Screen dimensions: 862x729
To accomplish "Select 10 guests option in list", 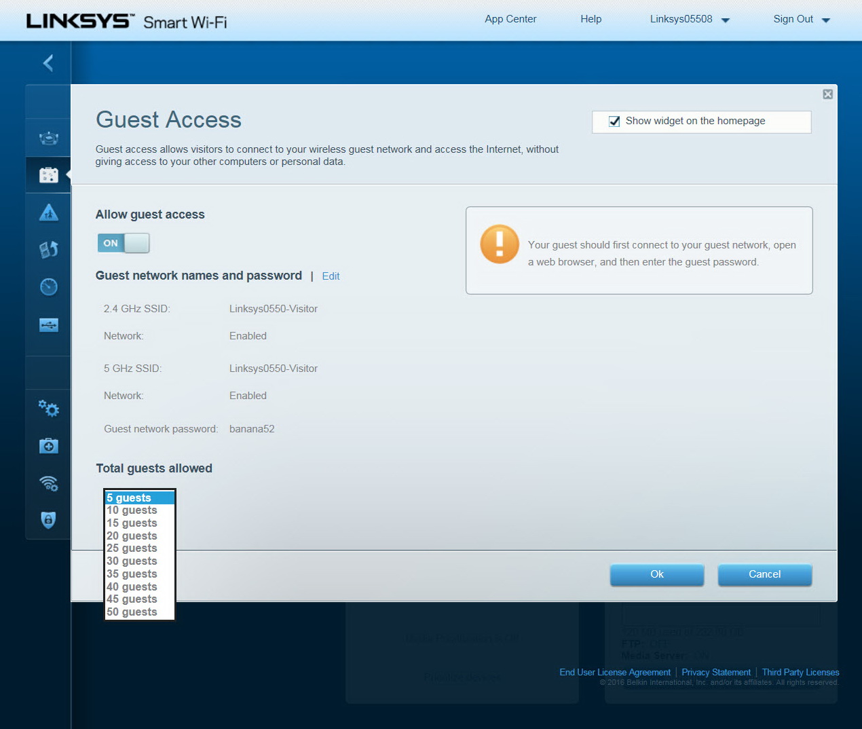I will (140, 510).
